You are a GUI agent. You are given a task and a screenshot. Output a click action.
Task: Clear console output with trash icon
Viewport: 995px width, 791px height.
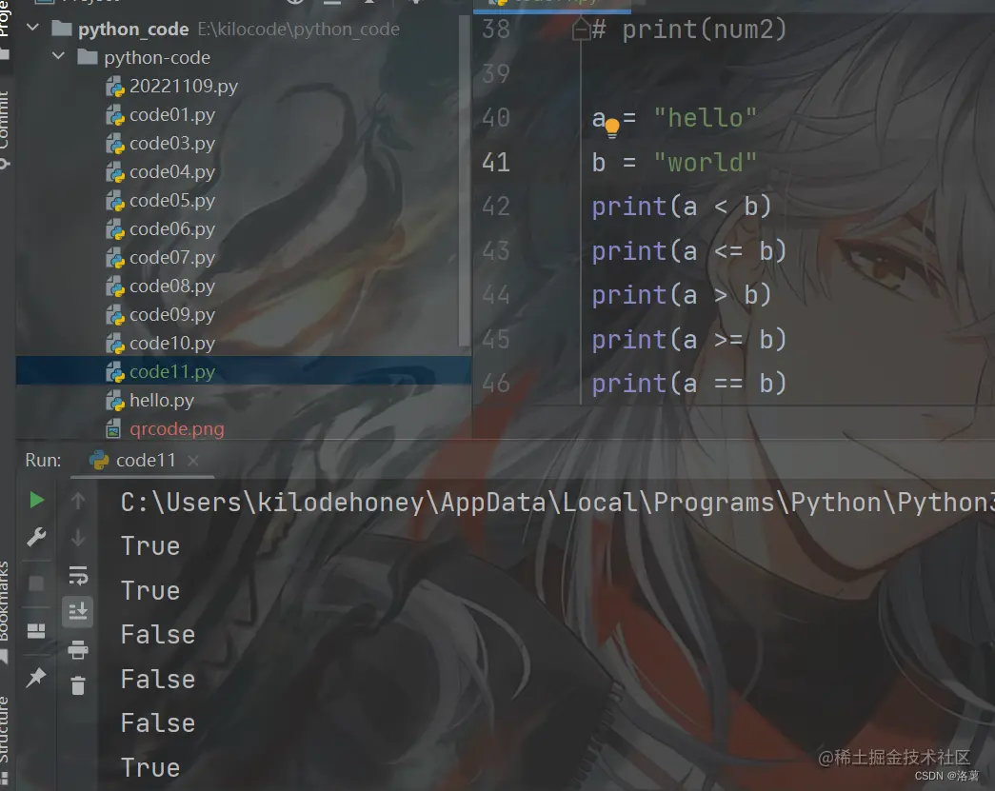click(x=78, y=685)
